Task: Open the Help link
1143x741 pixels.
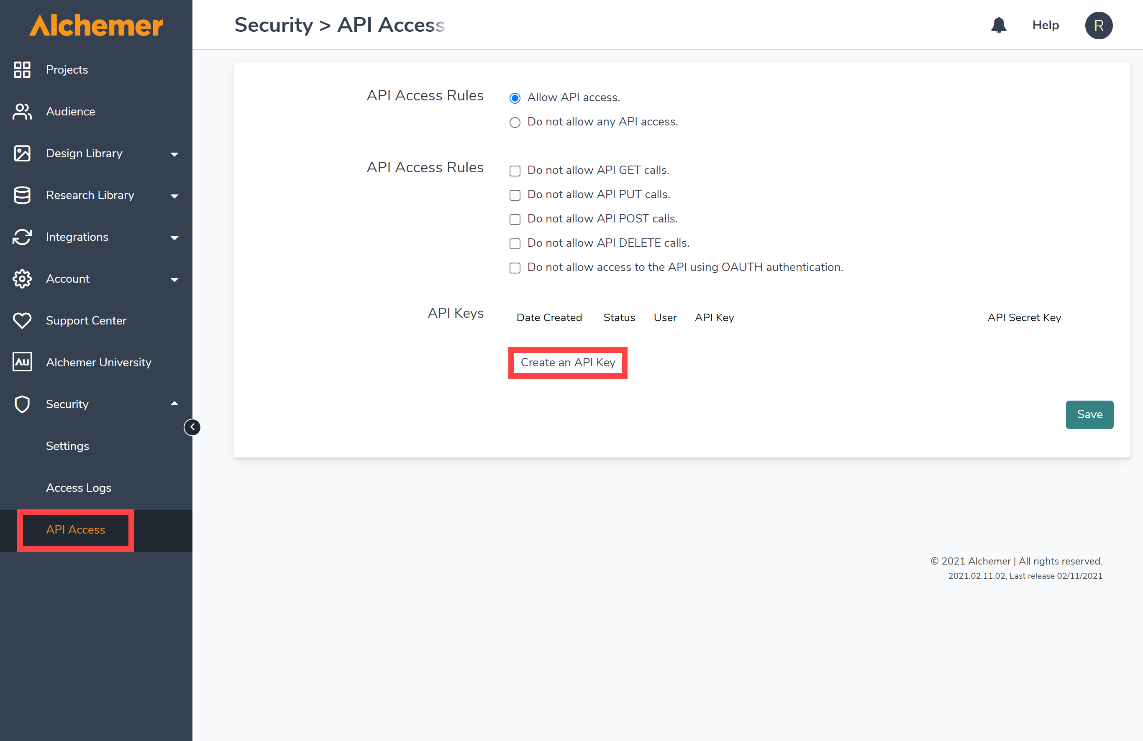Action: coord(1046,25)
